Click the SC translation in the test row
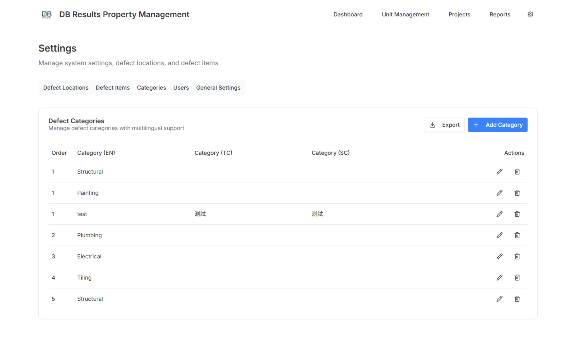The height and width of the screenshot is (360, 576). (x=317, y=214)
